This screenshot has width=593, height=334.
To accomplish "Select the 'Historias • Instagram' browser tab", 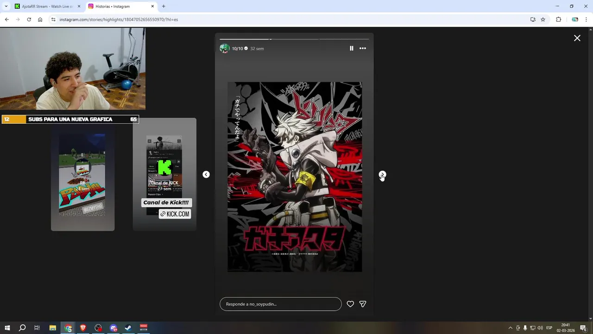I will point(120,6).
